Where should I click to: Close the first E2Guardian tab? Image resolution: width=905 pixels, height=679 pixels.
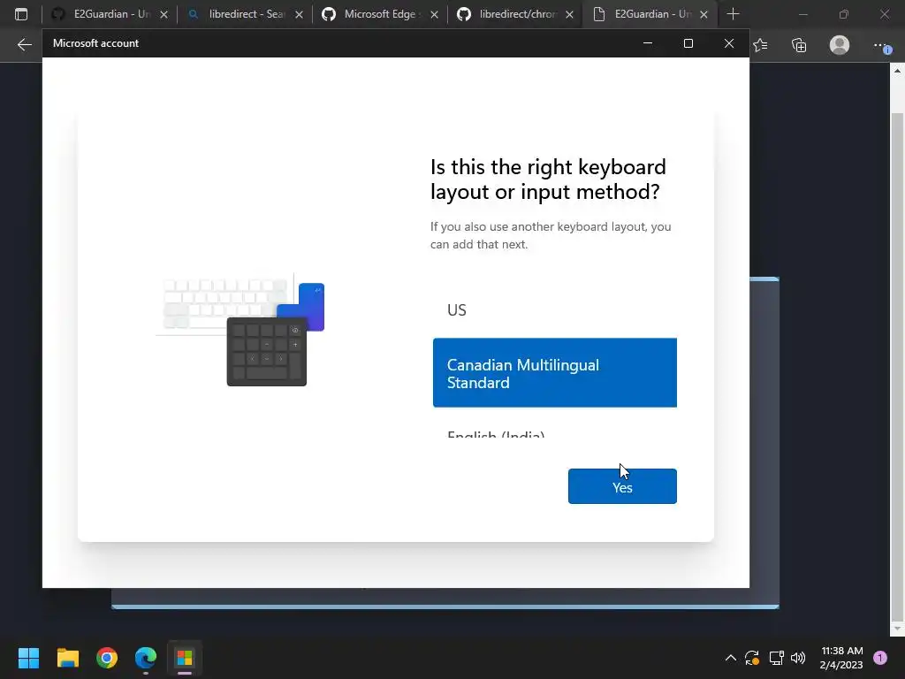[x=164, y=15]
